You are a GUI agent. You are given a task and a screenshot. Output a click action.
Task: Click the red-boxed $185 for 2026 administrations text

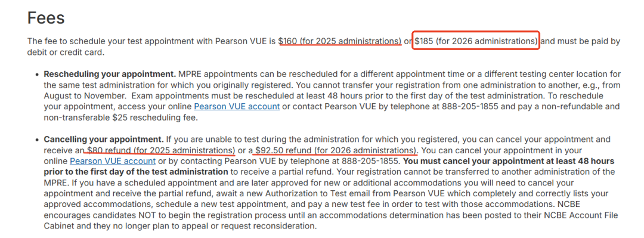pyautogui.click(x=476, y=41)
